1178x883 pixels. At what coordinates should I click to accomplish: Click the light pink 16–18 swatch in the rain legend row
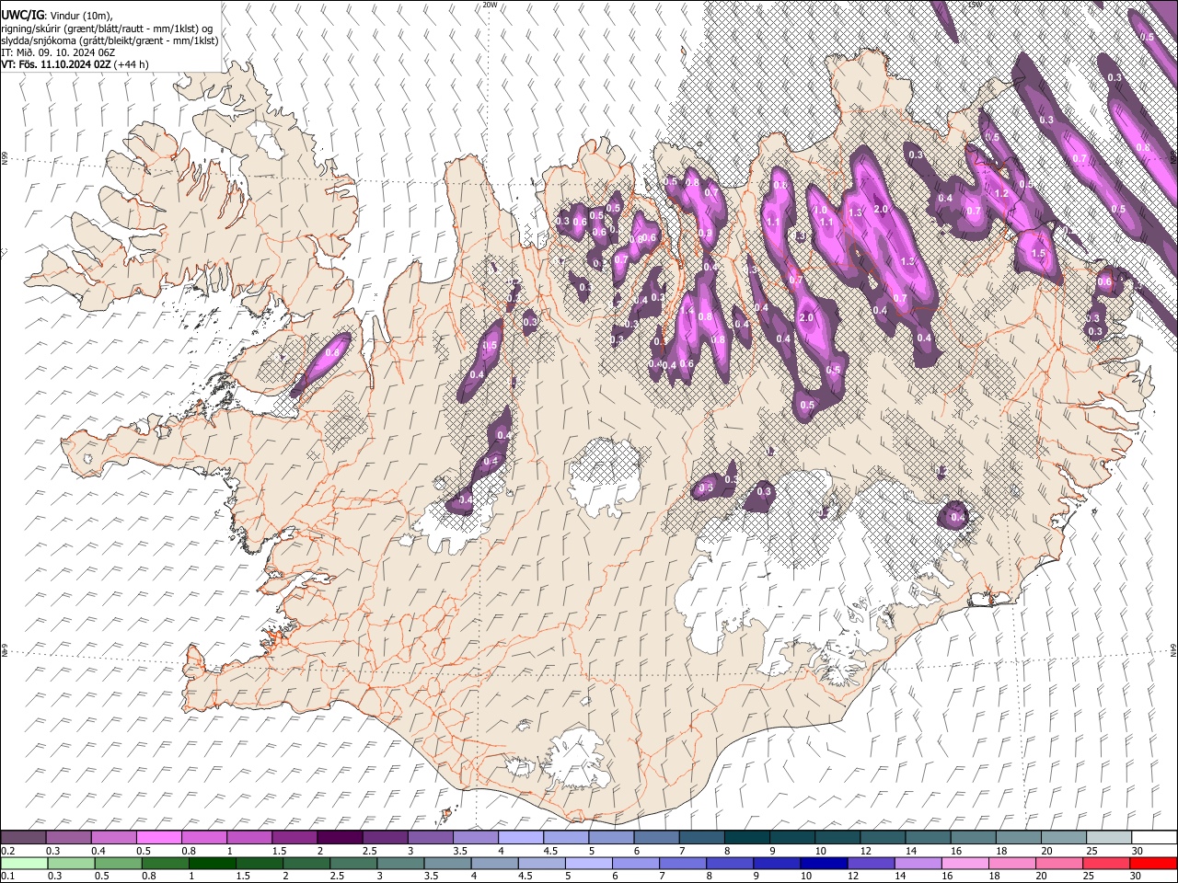pos(965,863)
